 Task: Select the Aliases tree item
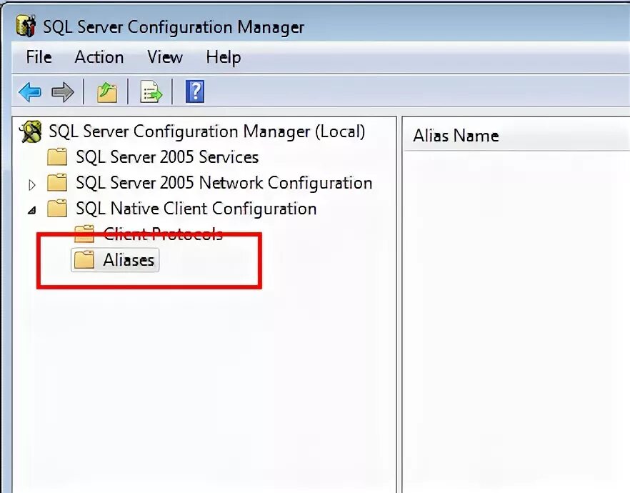point(129,260)
